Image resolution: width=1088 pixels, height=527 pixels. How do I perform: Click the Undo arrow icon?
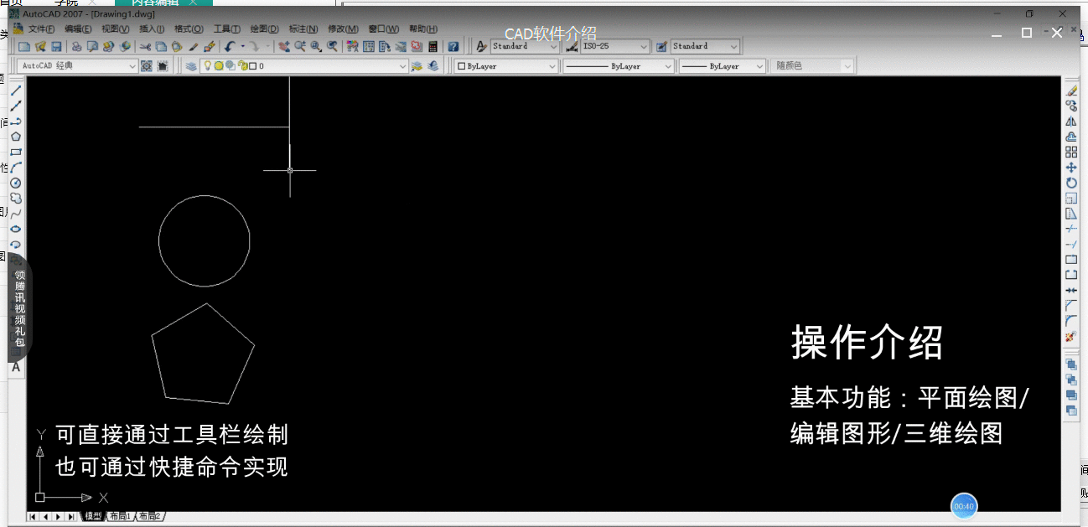click(x=229, y=47)
